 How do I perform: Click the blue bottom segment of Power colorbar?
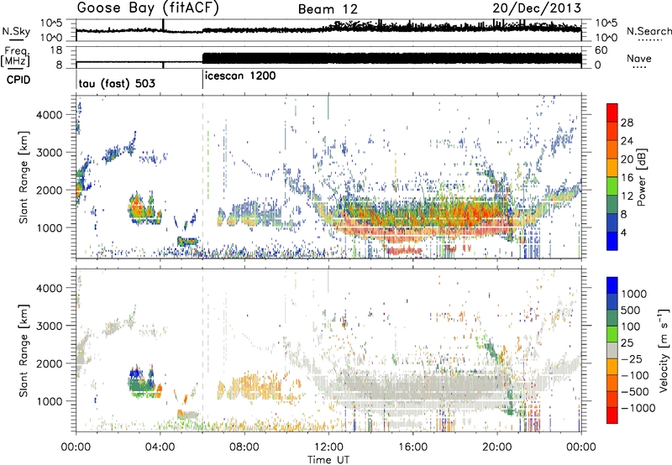[x=612, y=241]
